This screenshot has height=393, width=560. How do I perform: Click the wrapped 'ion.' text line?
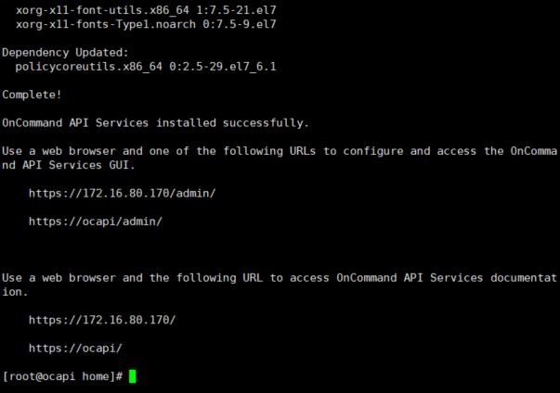click(x=15, y=292)
